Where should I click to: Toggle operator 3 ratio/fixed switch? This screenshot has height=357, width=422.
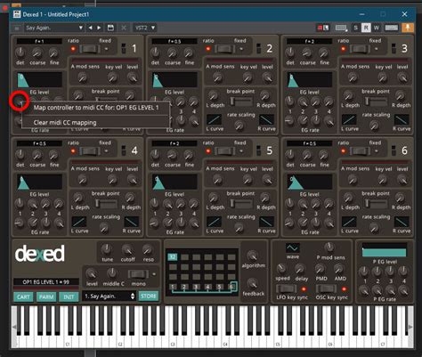coord(360,49)
